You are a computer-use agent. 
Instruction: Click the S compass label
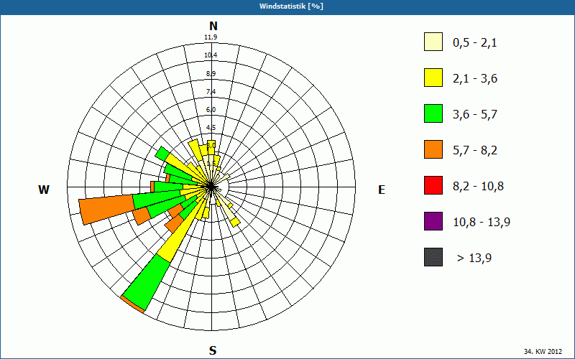coord(213,350)
